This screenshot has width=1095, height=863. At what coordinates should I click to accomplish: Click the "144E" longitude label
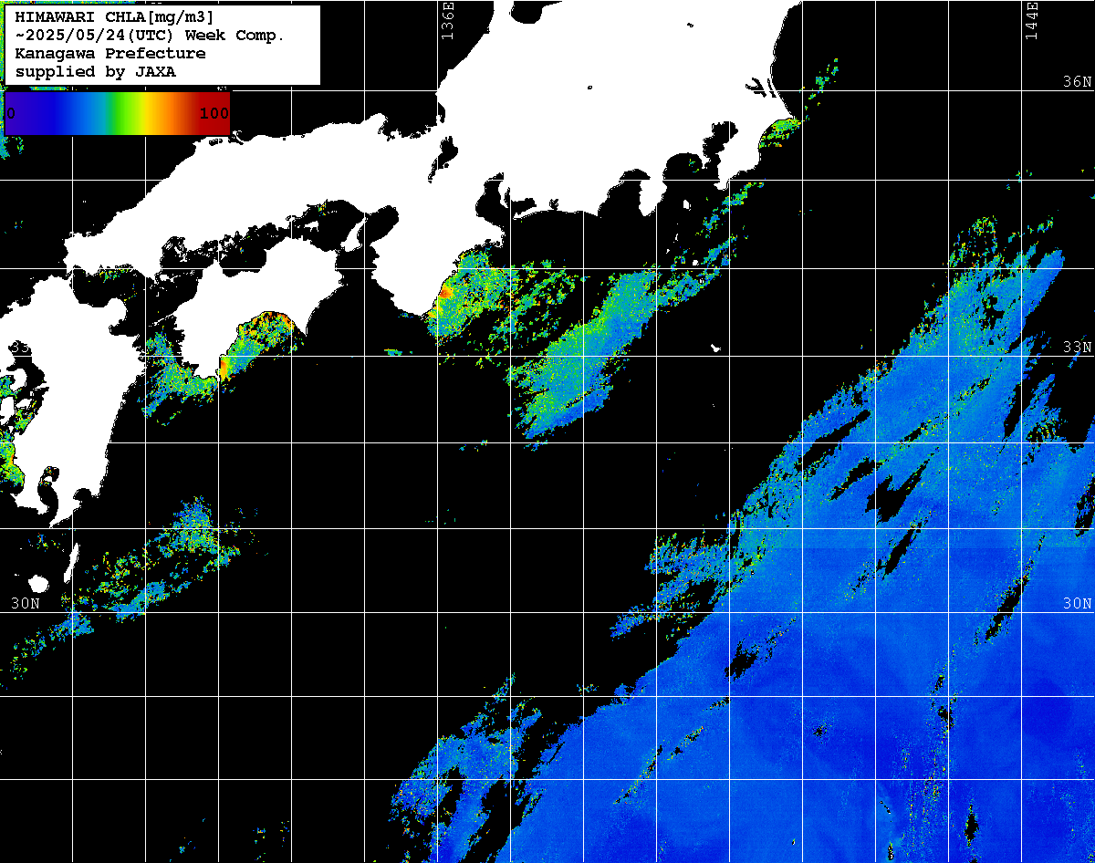(x=1032, y=20)
